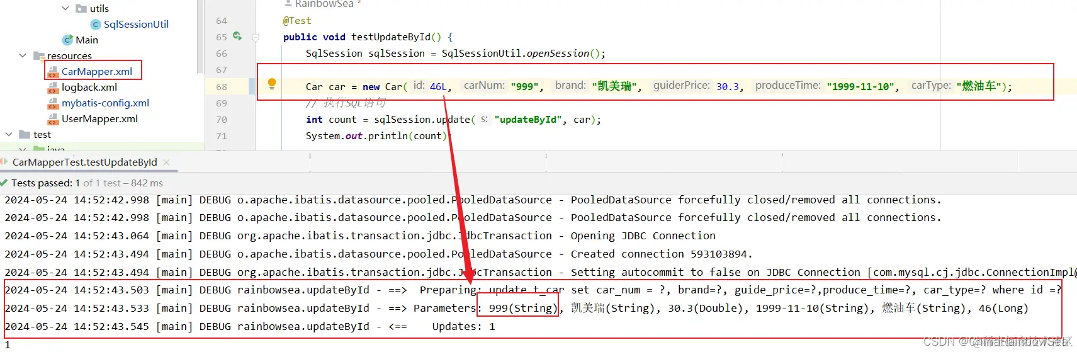Collapse the resources folder chevron
This screenshot has width=1077, height=352.
[x=23, y=55]
